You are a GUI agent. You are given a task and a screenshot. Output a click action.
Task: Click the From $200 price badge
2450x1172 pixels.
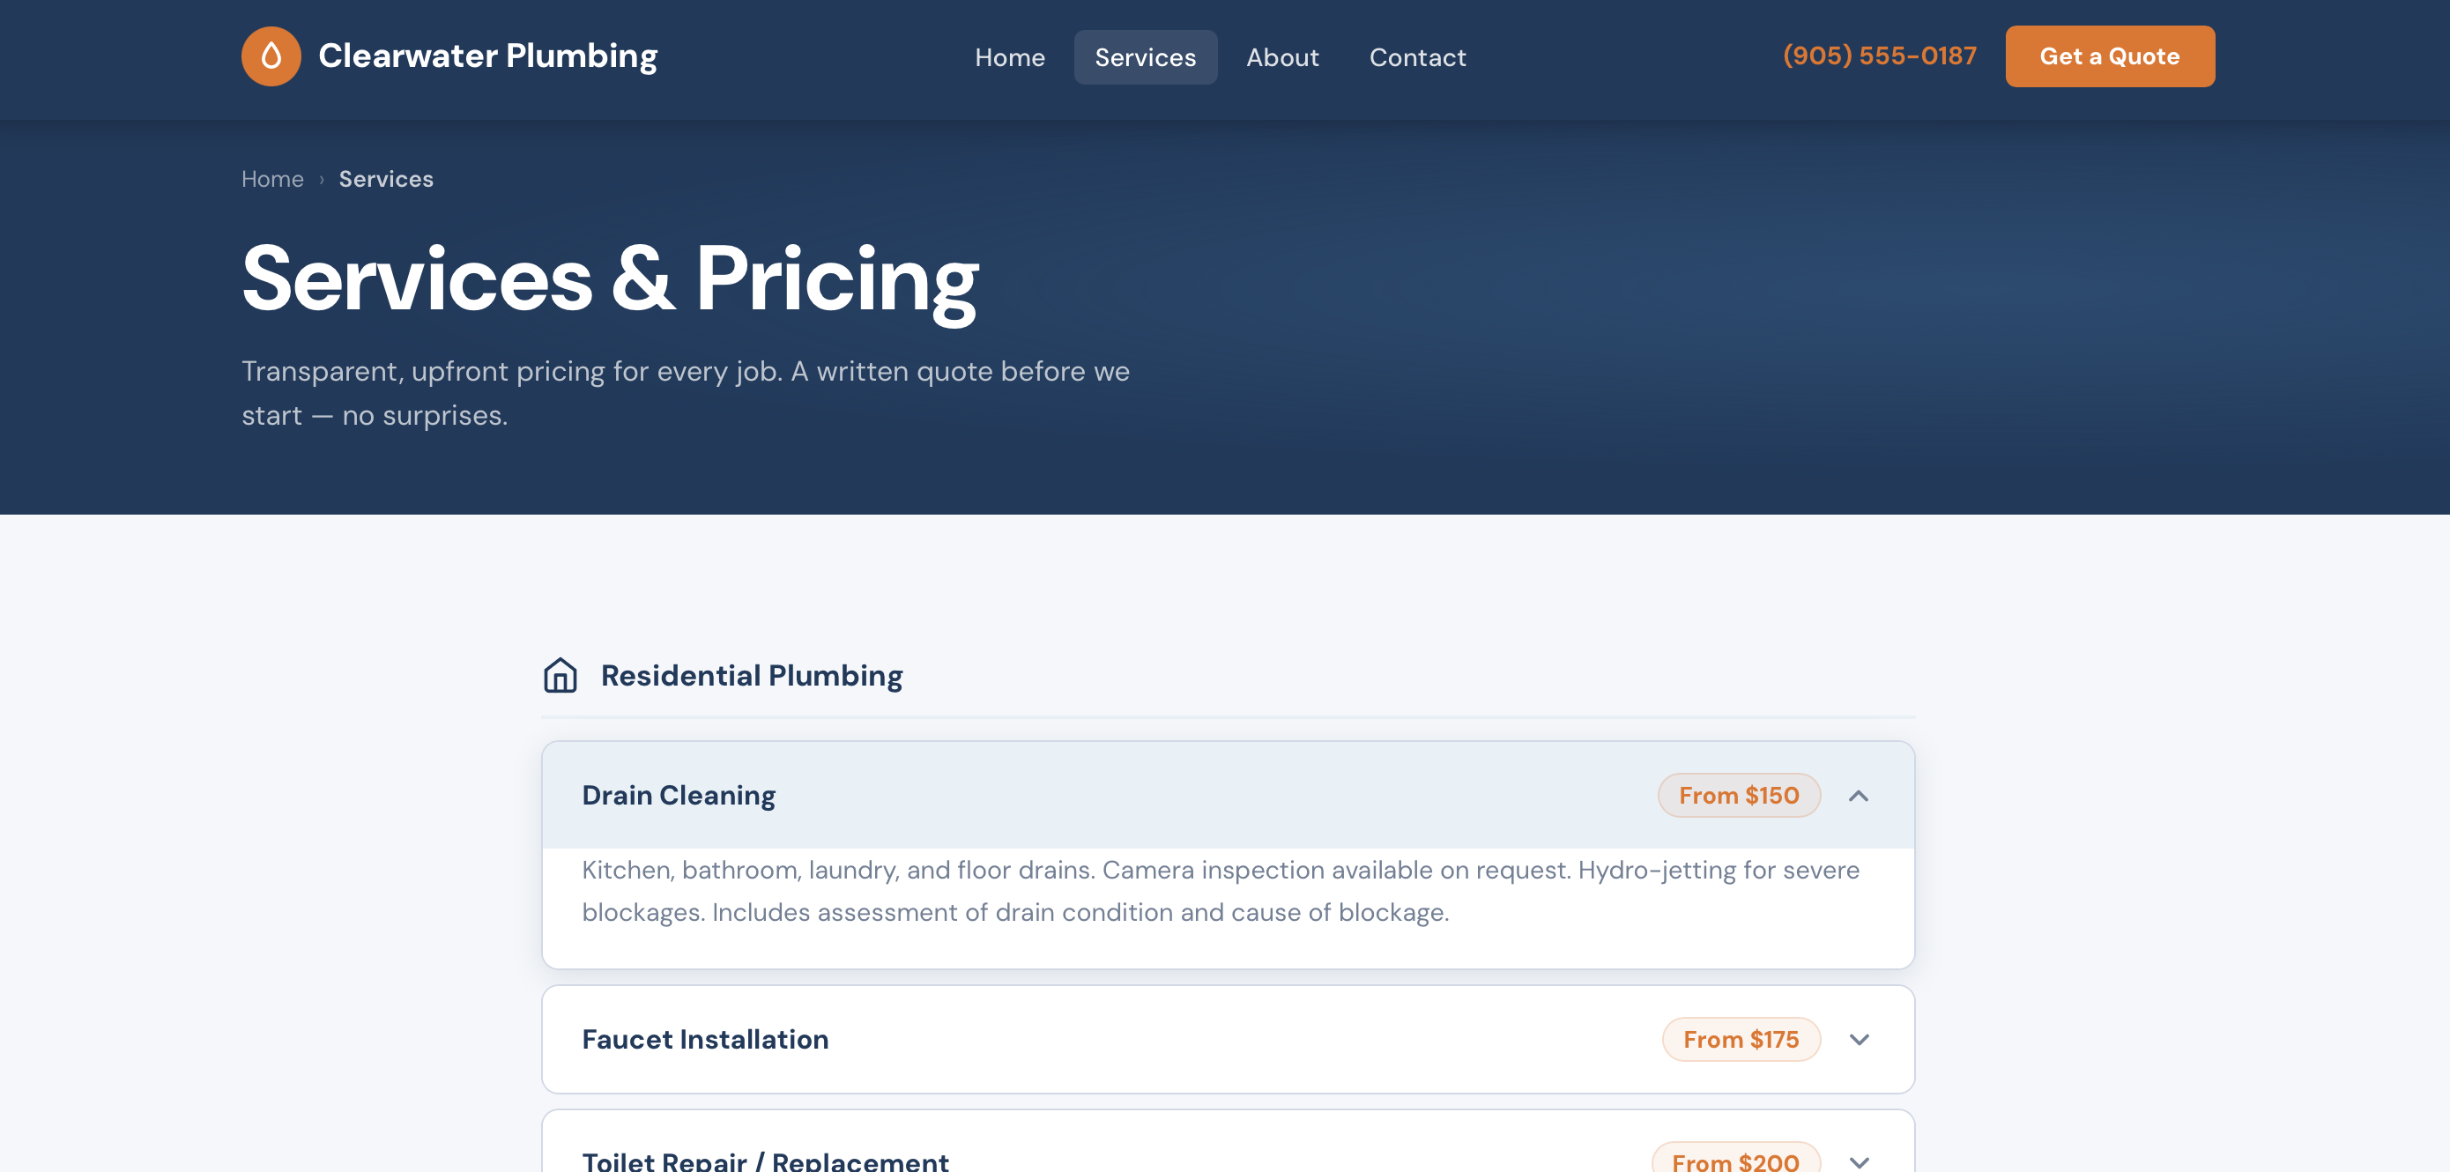tap(1733, 1161)
